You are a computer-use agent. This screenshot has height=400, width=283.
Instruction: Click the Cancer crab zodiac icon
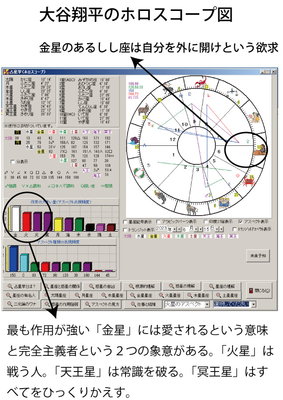point(248,181)
